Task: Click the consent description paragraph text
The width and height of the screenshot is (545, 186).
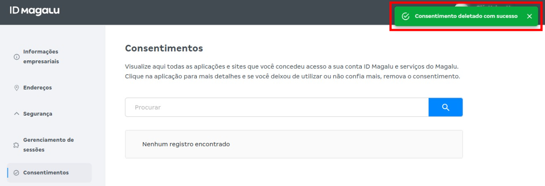Action: [293, 72]
